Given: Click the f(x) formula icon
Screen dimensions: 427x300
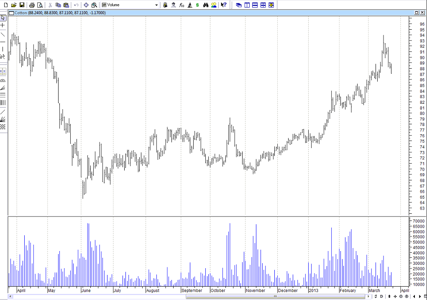Looking at the screenshot, I should [181, 5].
